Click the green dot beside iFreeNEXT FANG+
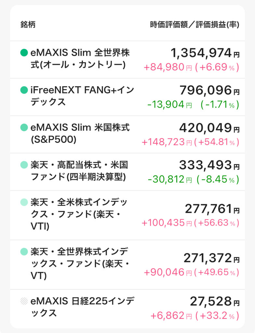 pyautogui.click(x=24, y=90)
